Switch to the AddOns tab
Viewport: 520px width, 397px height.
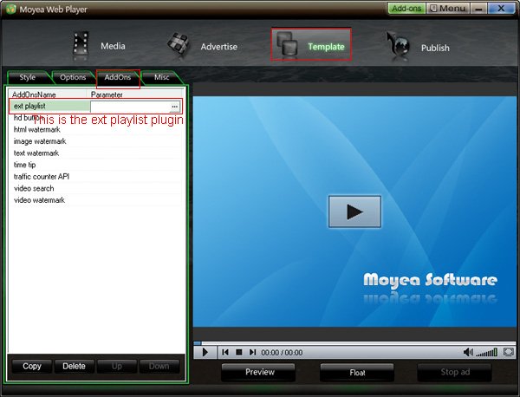[118, 77]
